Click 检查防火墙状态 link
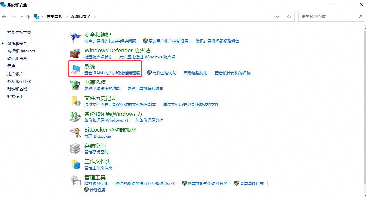The width and height of the screenshot is (366, 197). tap(98, 57)
